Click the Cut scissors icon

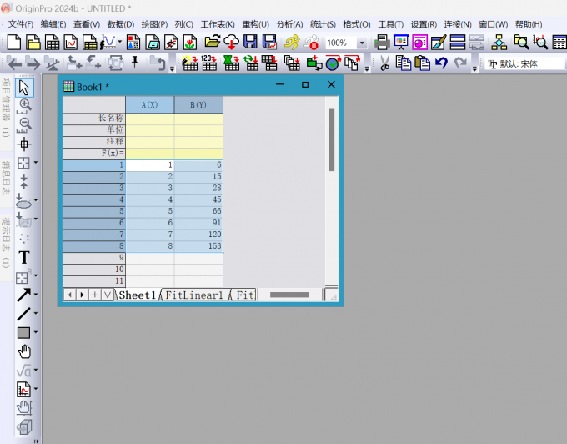(384, 63)
